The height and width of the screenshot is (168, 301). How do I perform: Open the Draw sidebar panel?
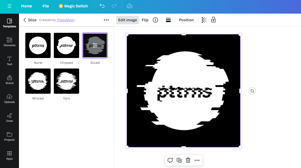coord(9,118)
